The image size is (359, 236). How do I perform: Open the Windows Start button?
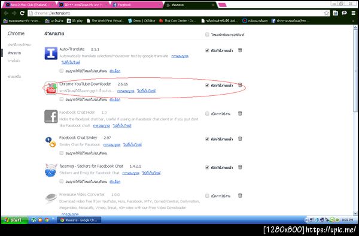click(14, 220)
